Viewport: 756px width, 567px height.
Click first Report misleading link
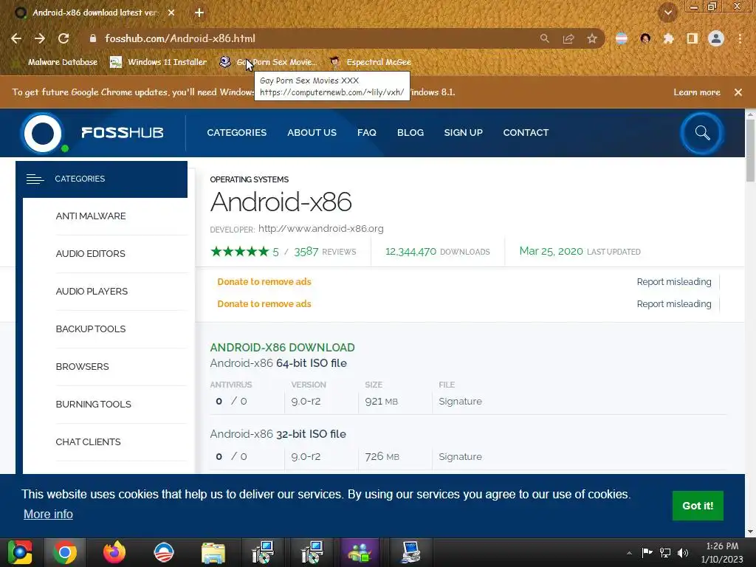tap(674, 281)
